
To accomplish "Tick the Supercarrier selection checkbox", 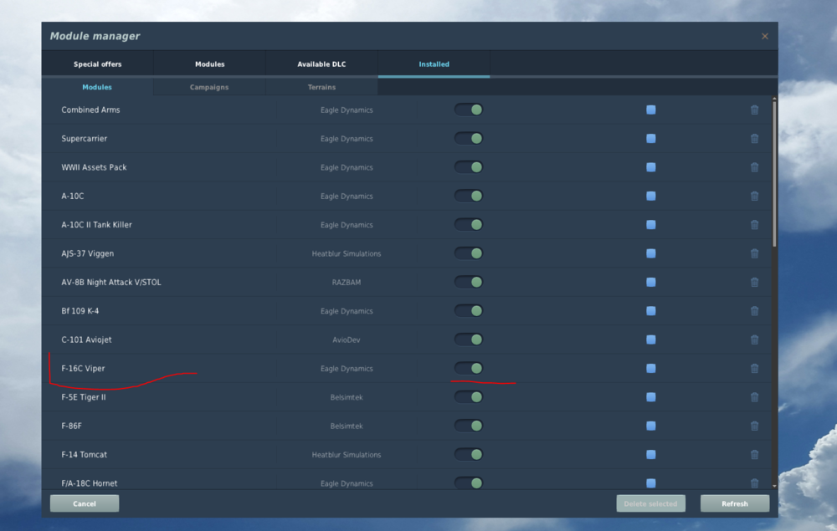I will tap(650, 139).
